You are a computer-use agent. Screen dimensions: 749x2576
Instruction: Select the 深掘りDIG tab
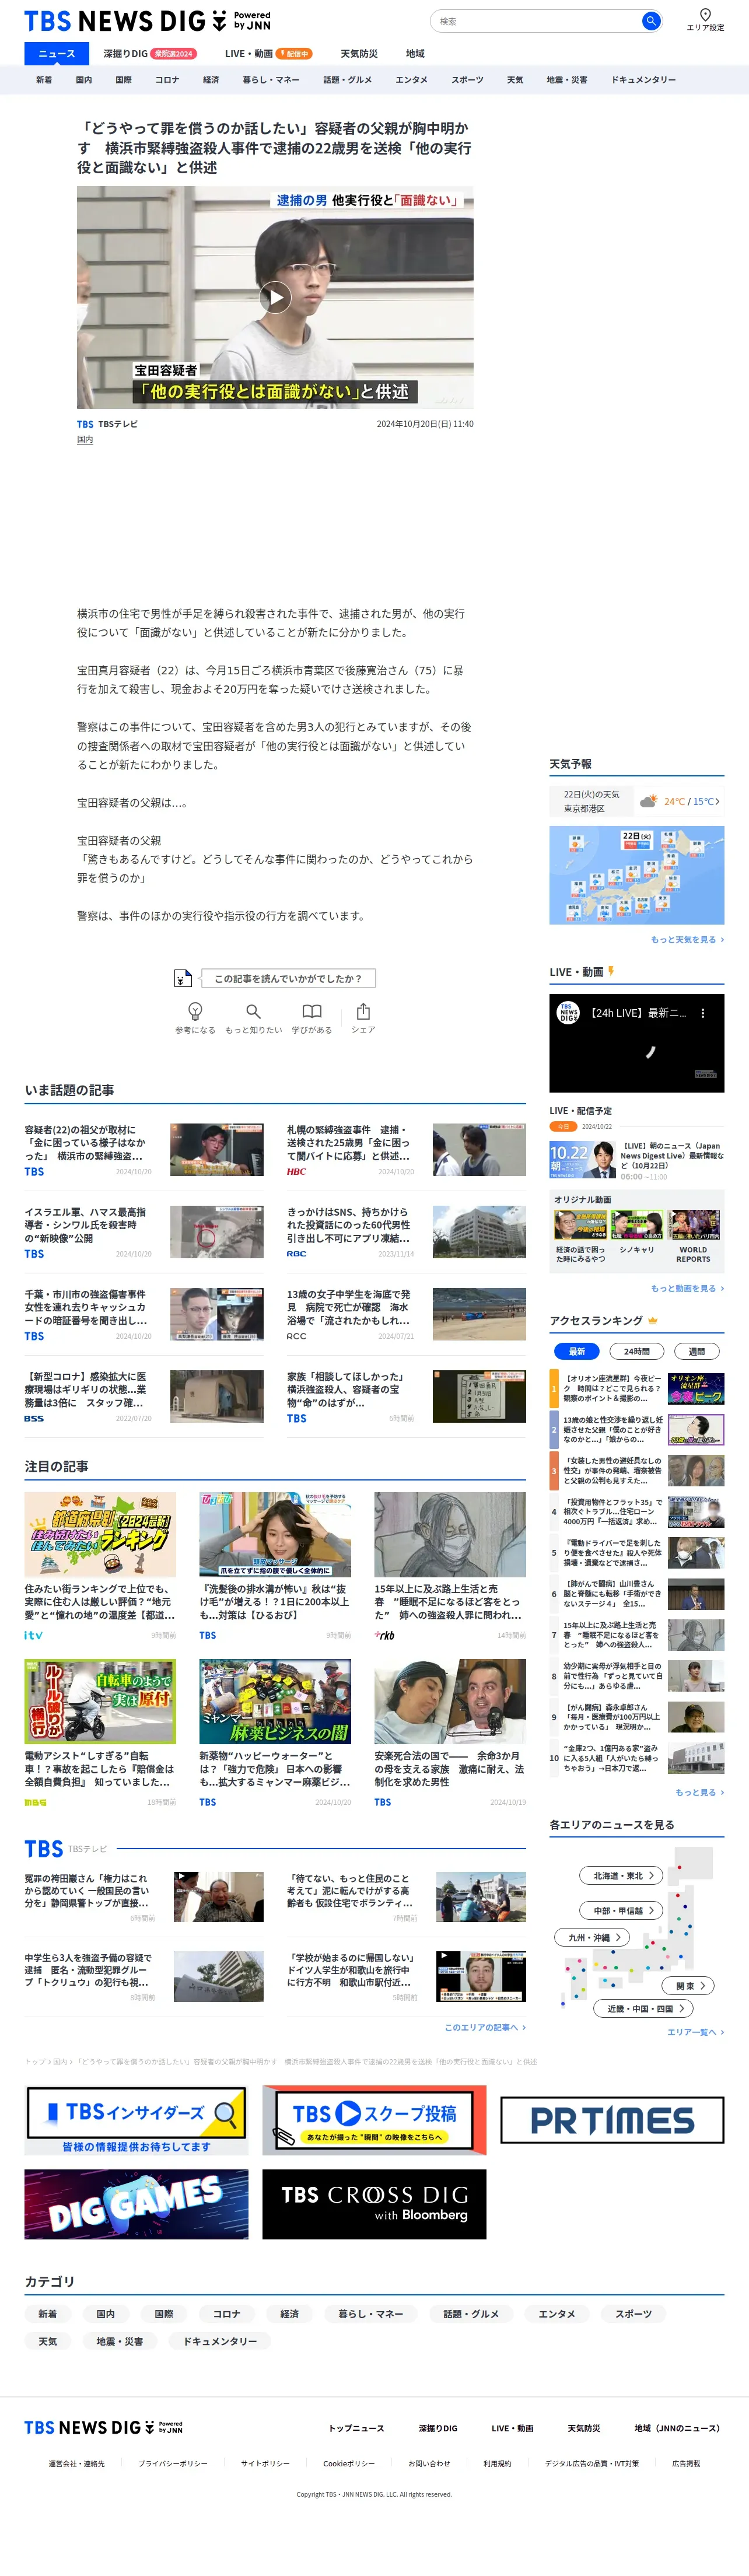[x=150, y=54]
